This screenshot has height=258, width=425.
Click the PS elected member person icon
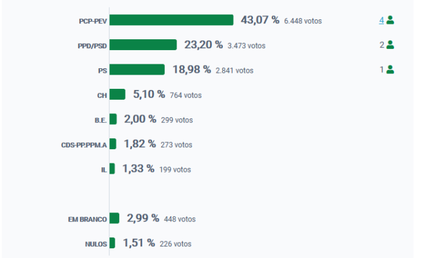click(390, 69)
